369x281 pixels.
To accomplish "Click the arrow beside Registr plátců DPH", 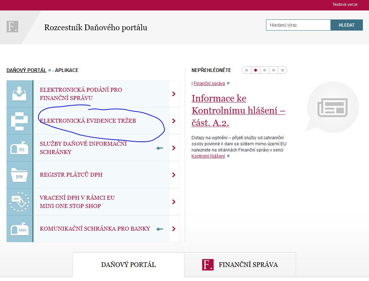I will tap(174, 175).
